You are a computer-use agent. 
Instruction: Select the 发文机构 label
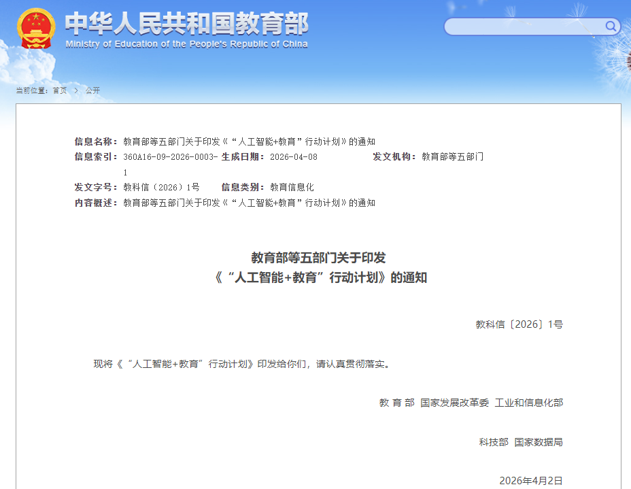(x=394, y=157)
